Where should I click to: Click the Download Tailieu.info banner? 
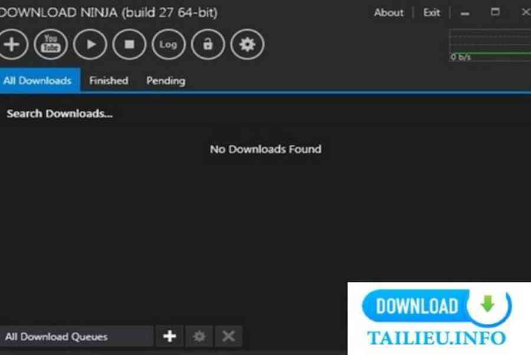[439, 318]
